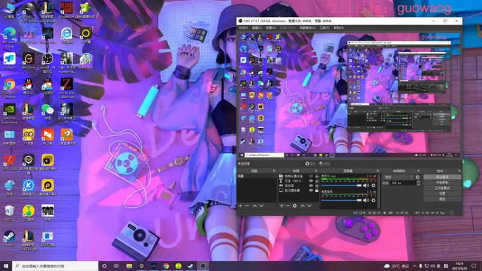Remove the selected scene with the minus icon in Scenes panel
Viewport: 482px width, 271px height.
[247, 205]
